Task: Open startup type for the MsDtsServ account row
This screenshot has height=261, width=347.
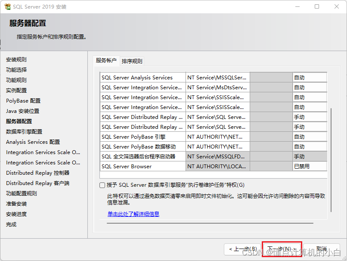Action: (310, 88)
